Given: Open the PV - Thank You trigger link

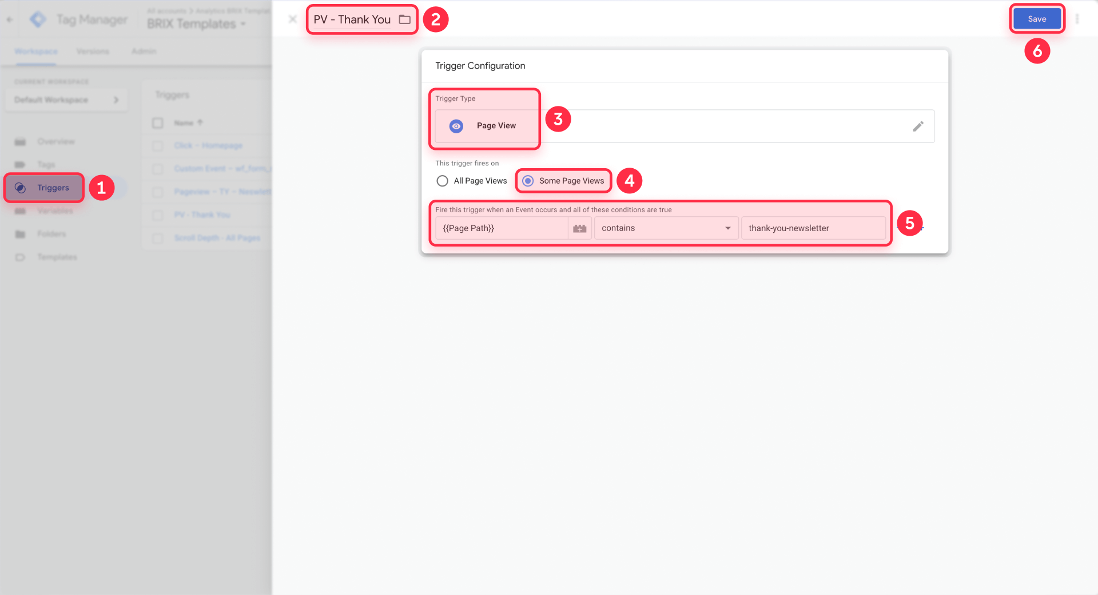Looking at the screenshot, I should [202, 215].
